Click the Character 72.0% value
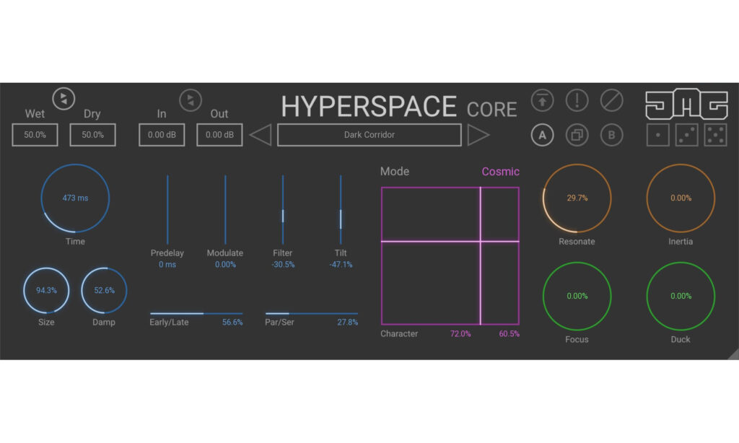The width and height of the screenshot is (739, 443). tap(460, 334)
